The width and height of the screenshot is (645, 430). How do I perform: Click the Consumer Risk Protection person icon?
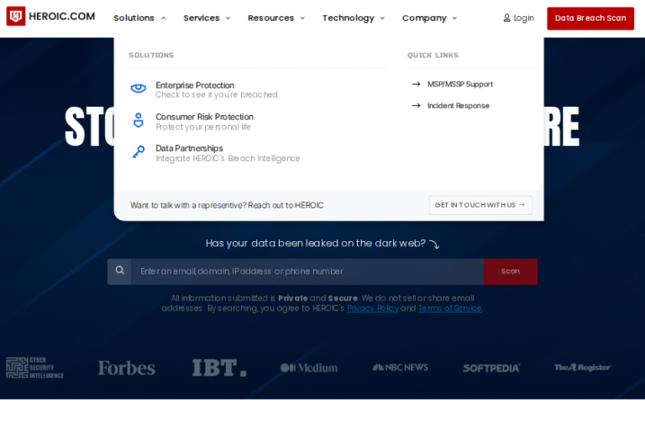139,121
